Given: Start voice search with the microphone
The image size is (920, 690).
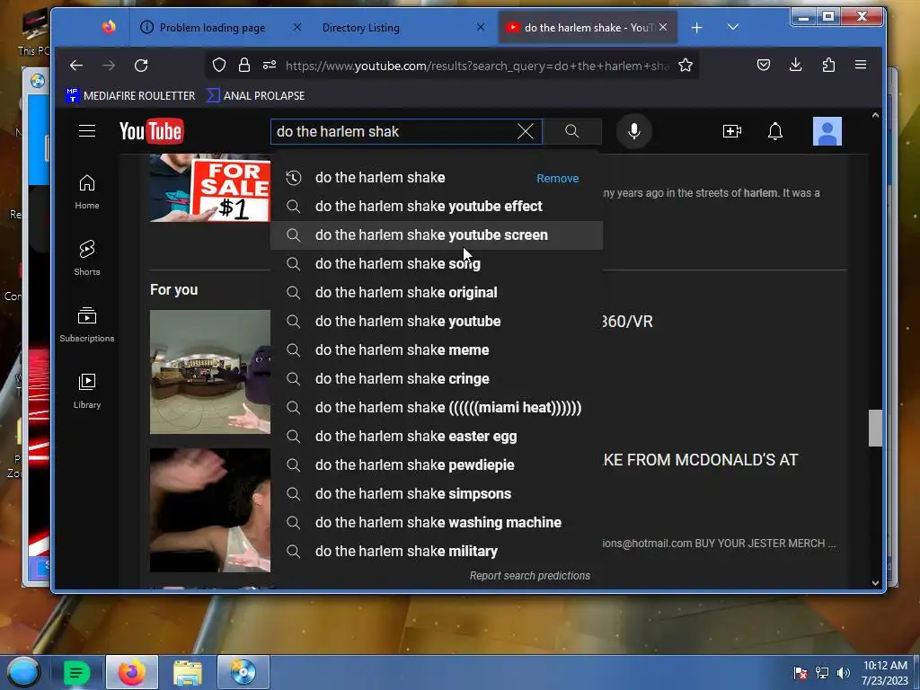Looking at the screenshot, I should click(633, 131).
